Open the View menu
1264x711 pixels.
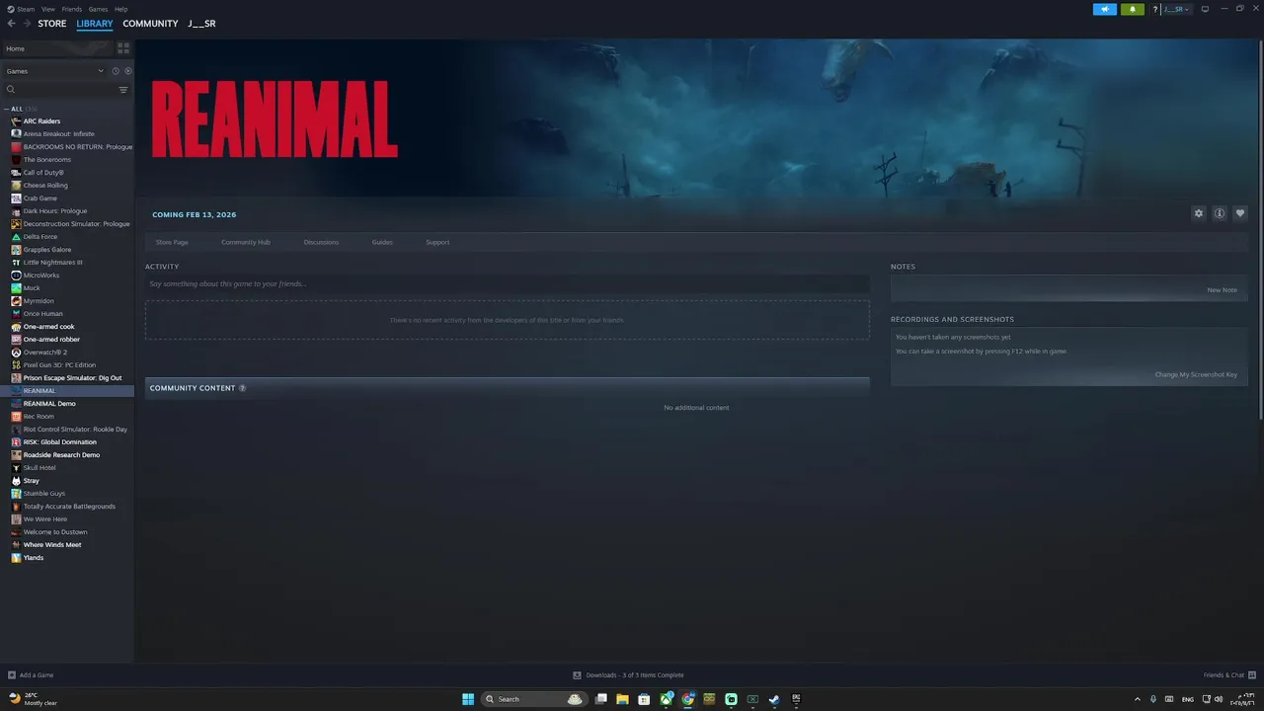tap(48, 9)
